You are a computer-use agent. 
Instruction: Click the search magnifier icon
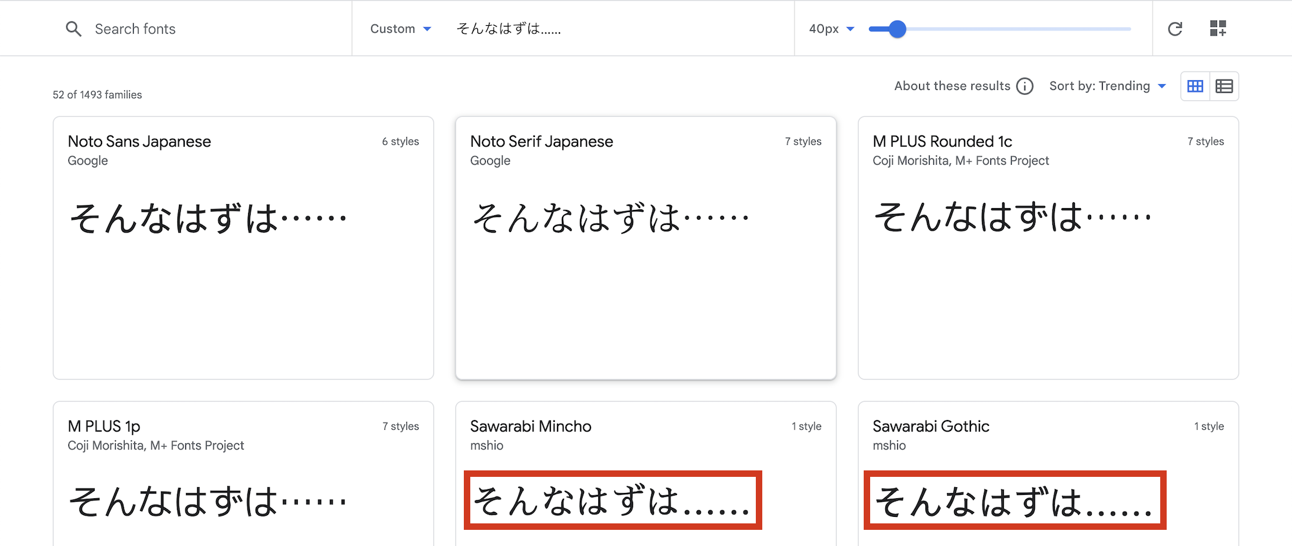pos(74,29)
